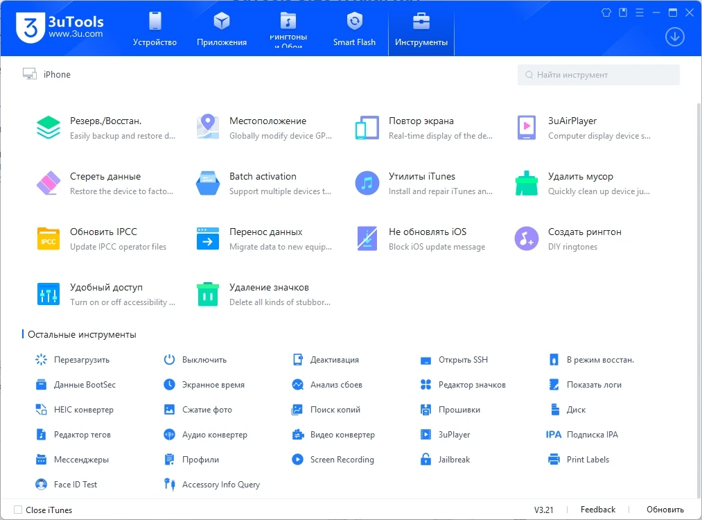The height and width of the screenshot is (520, 702).
Task: Click the Обновить link at bottom
Action: coord(665,510)
